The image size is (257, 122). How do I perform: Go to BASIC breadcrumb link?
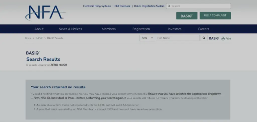click(39, 38)
